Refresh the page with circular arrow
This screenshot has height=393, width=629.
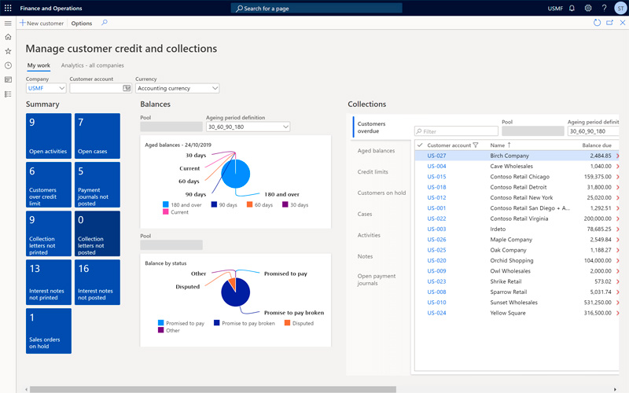click(x=597, y=23)
